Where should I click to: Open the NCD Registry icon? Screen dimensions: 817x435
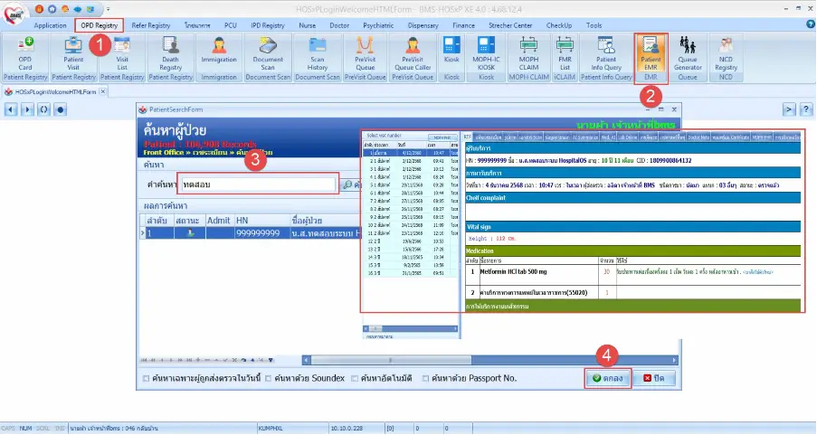726,54
